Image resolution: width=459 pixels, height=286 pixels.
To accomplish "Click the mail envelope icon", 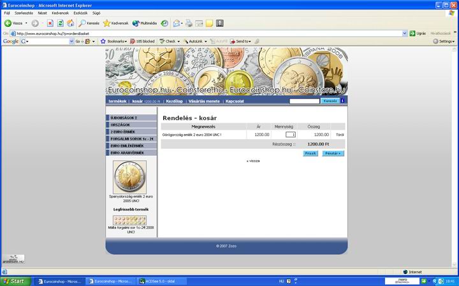I will click(x=176, y=23).
